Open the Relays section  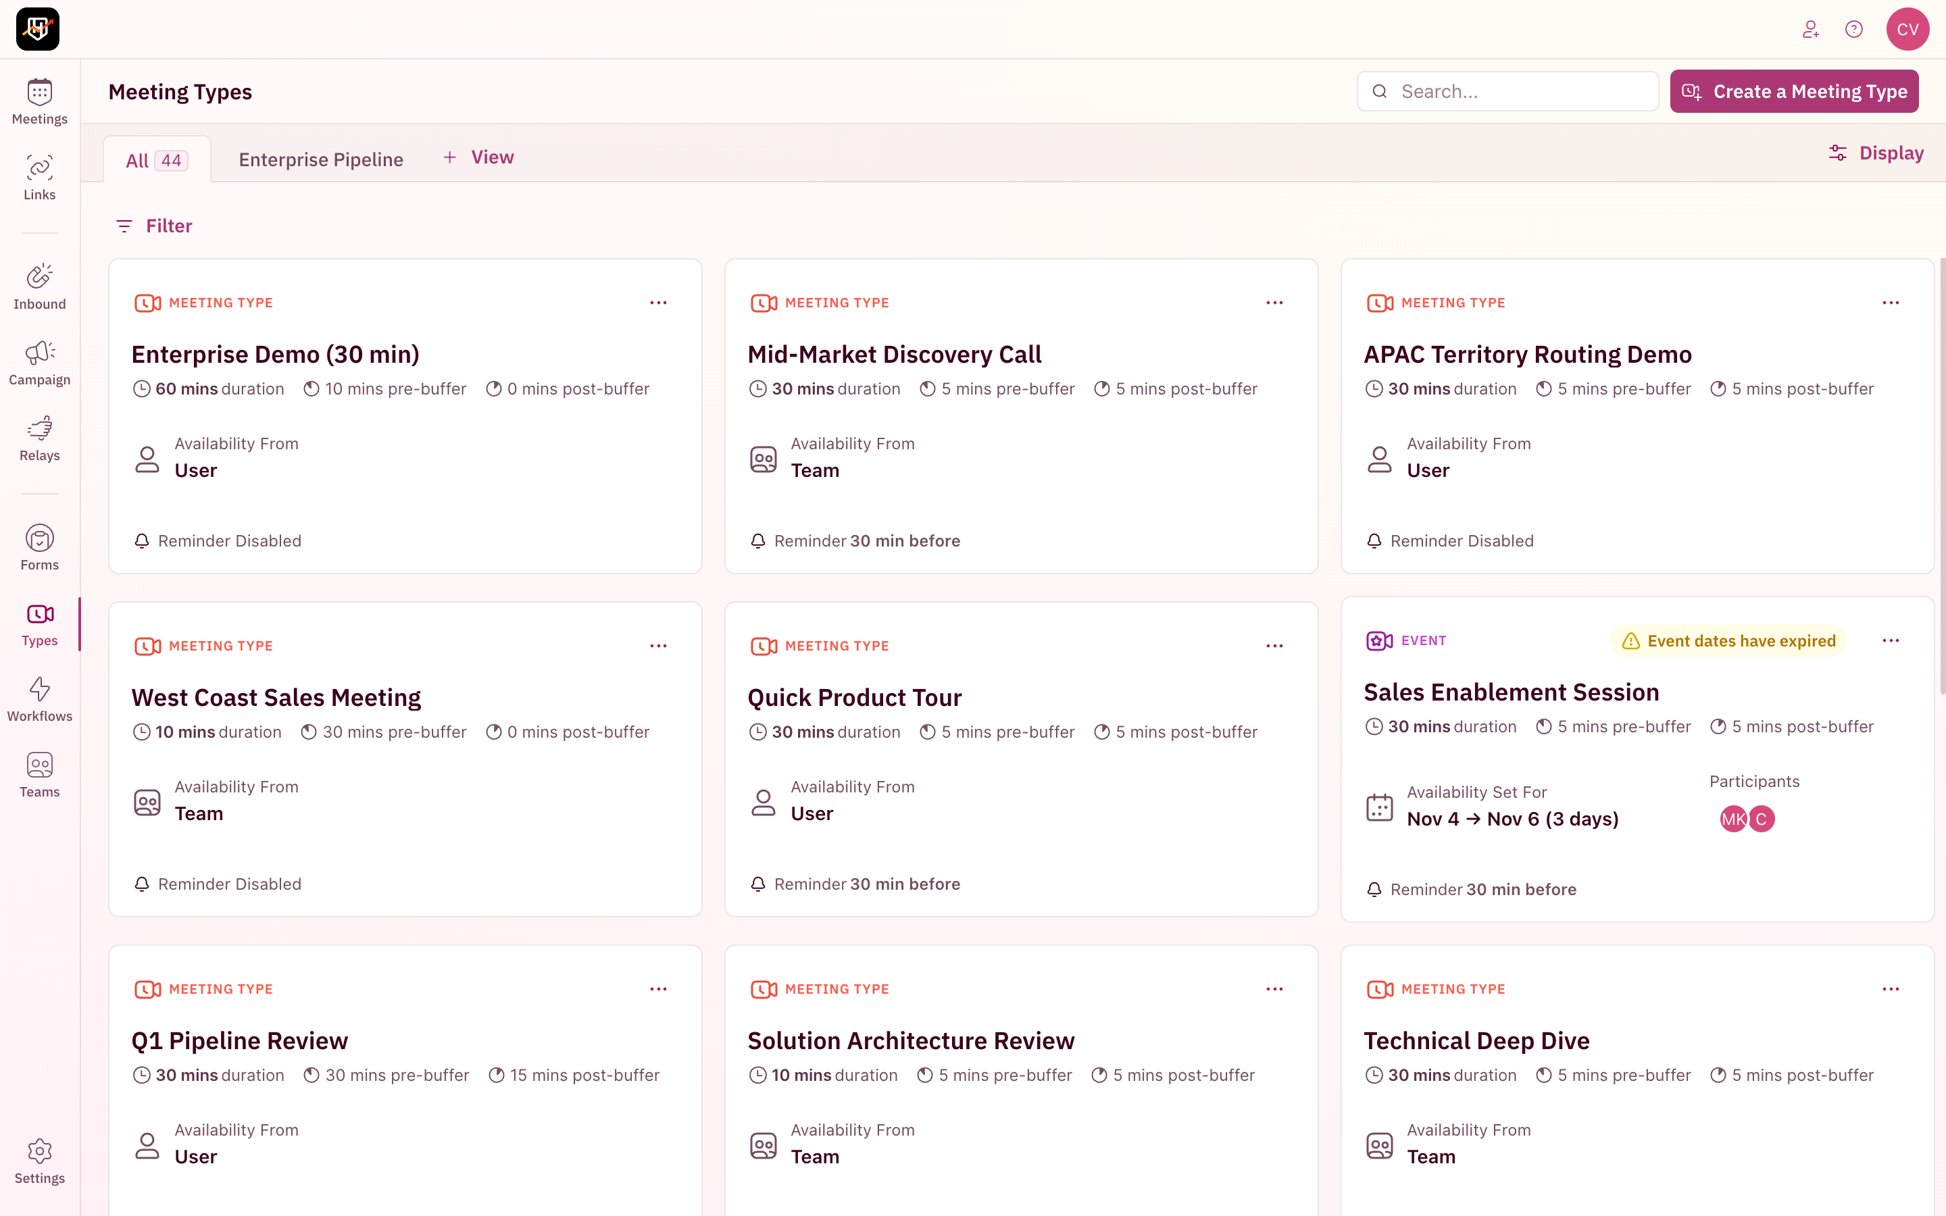pyautogui.click(x=39, y=438)
